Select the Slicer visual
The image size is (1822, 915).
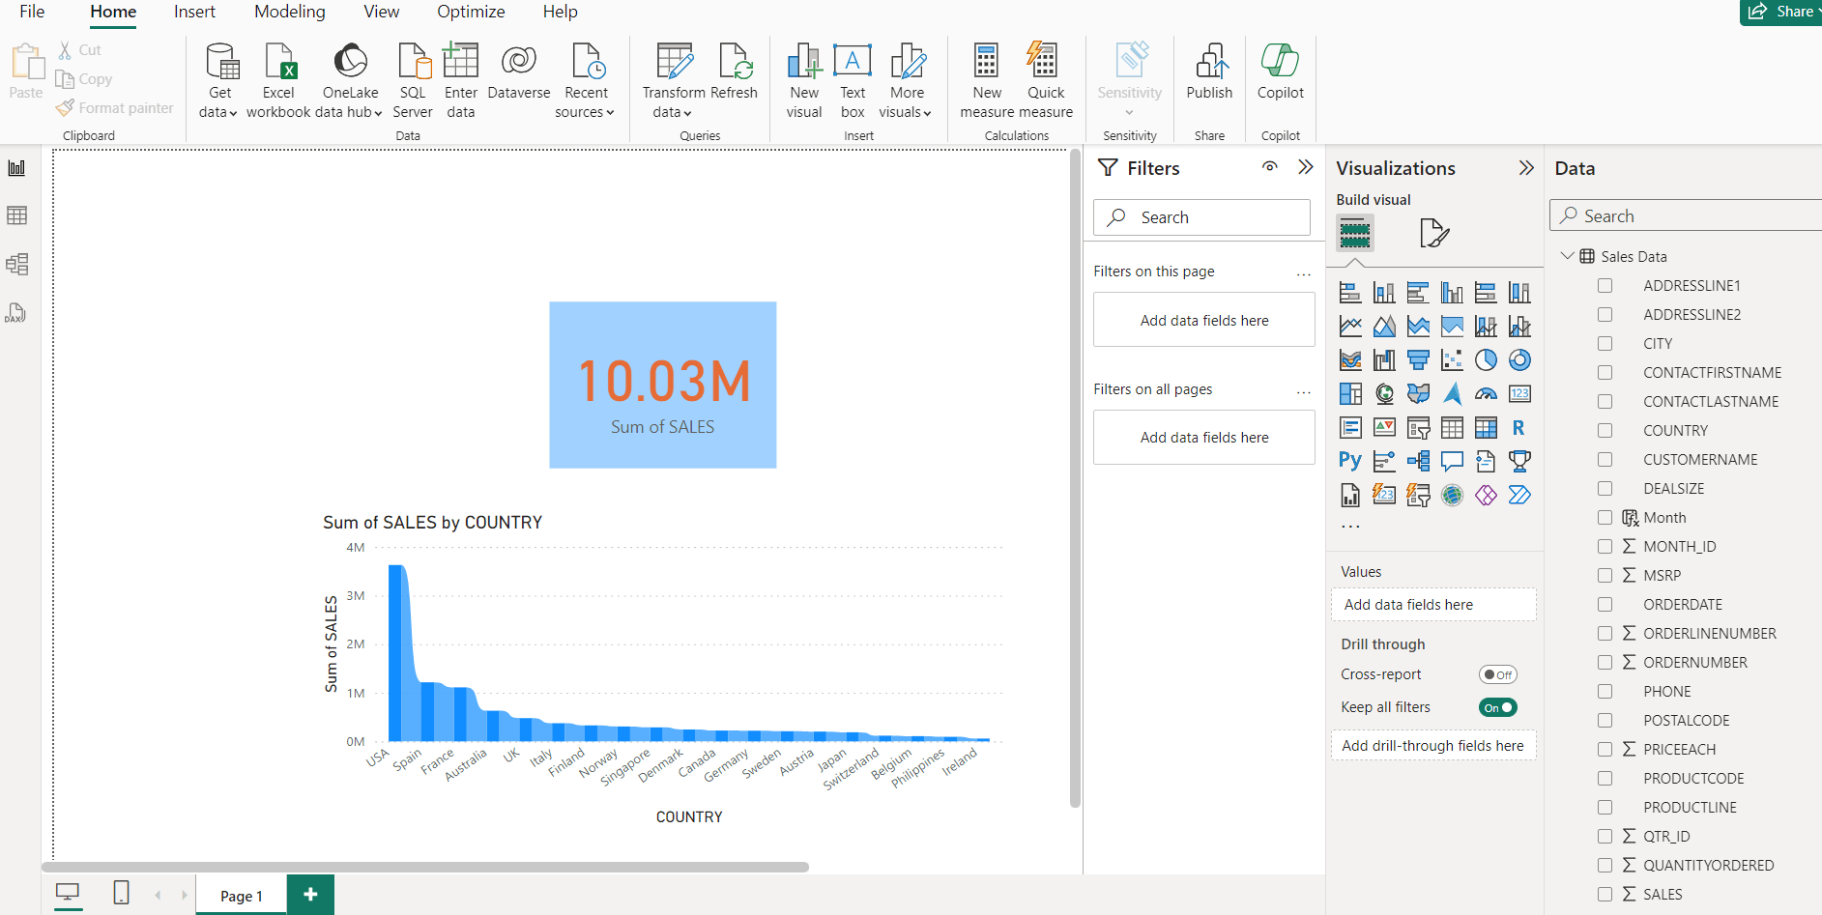coord(1418,427)
